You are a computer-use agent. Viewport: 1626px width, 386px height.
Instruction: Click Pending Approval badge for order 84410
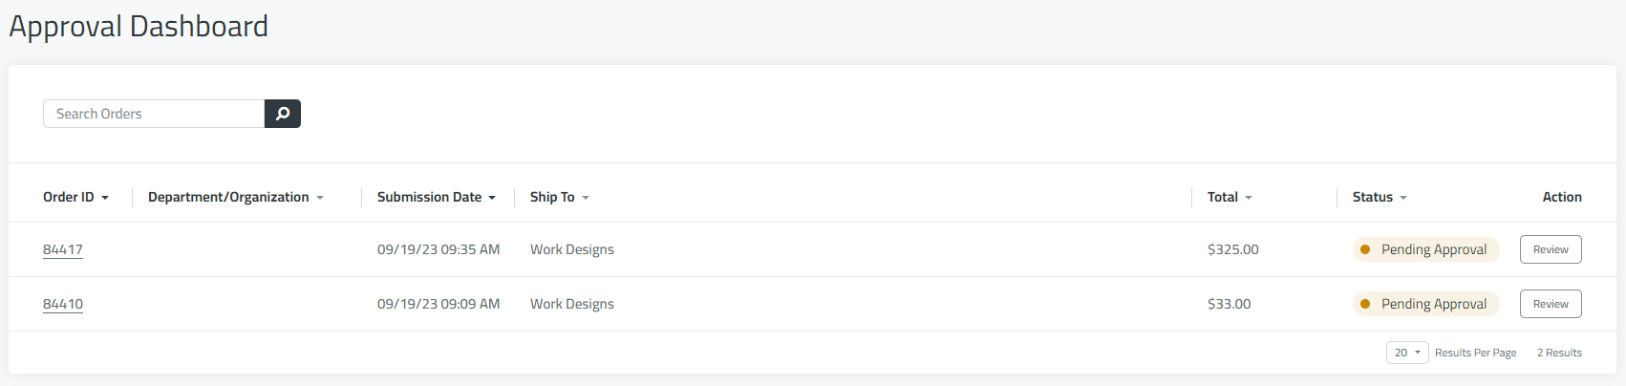(x=1425, y=304)
